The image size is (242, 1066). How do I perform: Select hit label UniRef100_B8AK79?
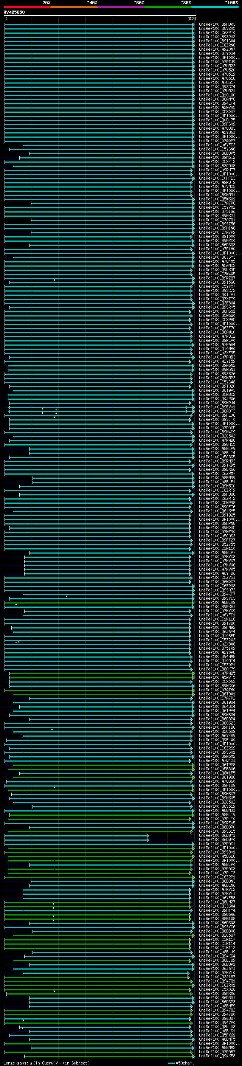pyautogui.click(x=217, y=669)
